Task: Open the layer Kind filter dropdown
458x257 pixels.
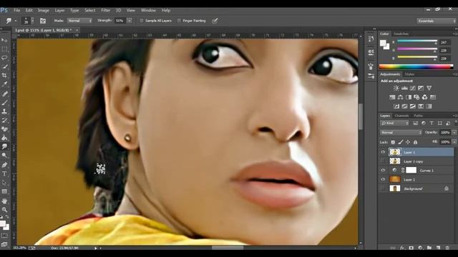Action: (x=394, y=124)
